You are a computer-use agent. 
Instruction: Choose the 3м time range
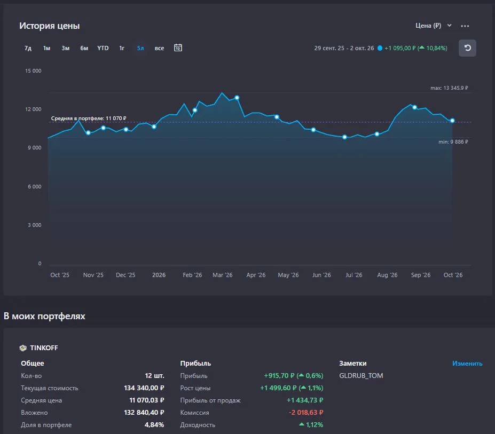pyautogui.click(x=65, y=48)
